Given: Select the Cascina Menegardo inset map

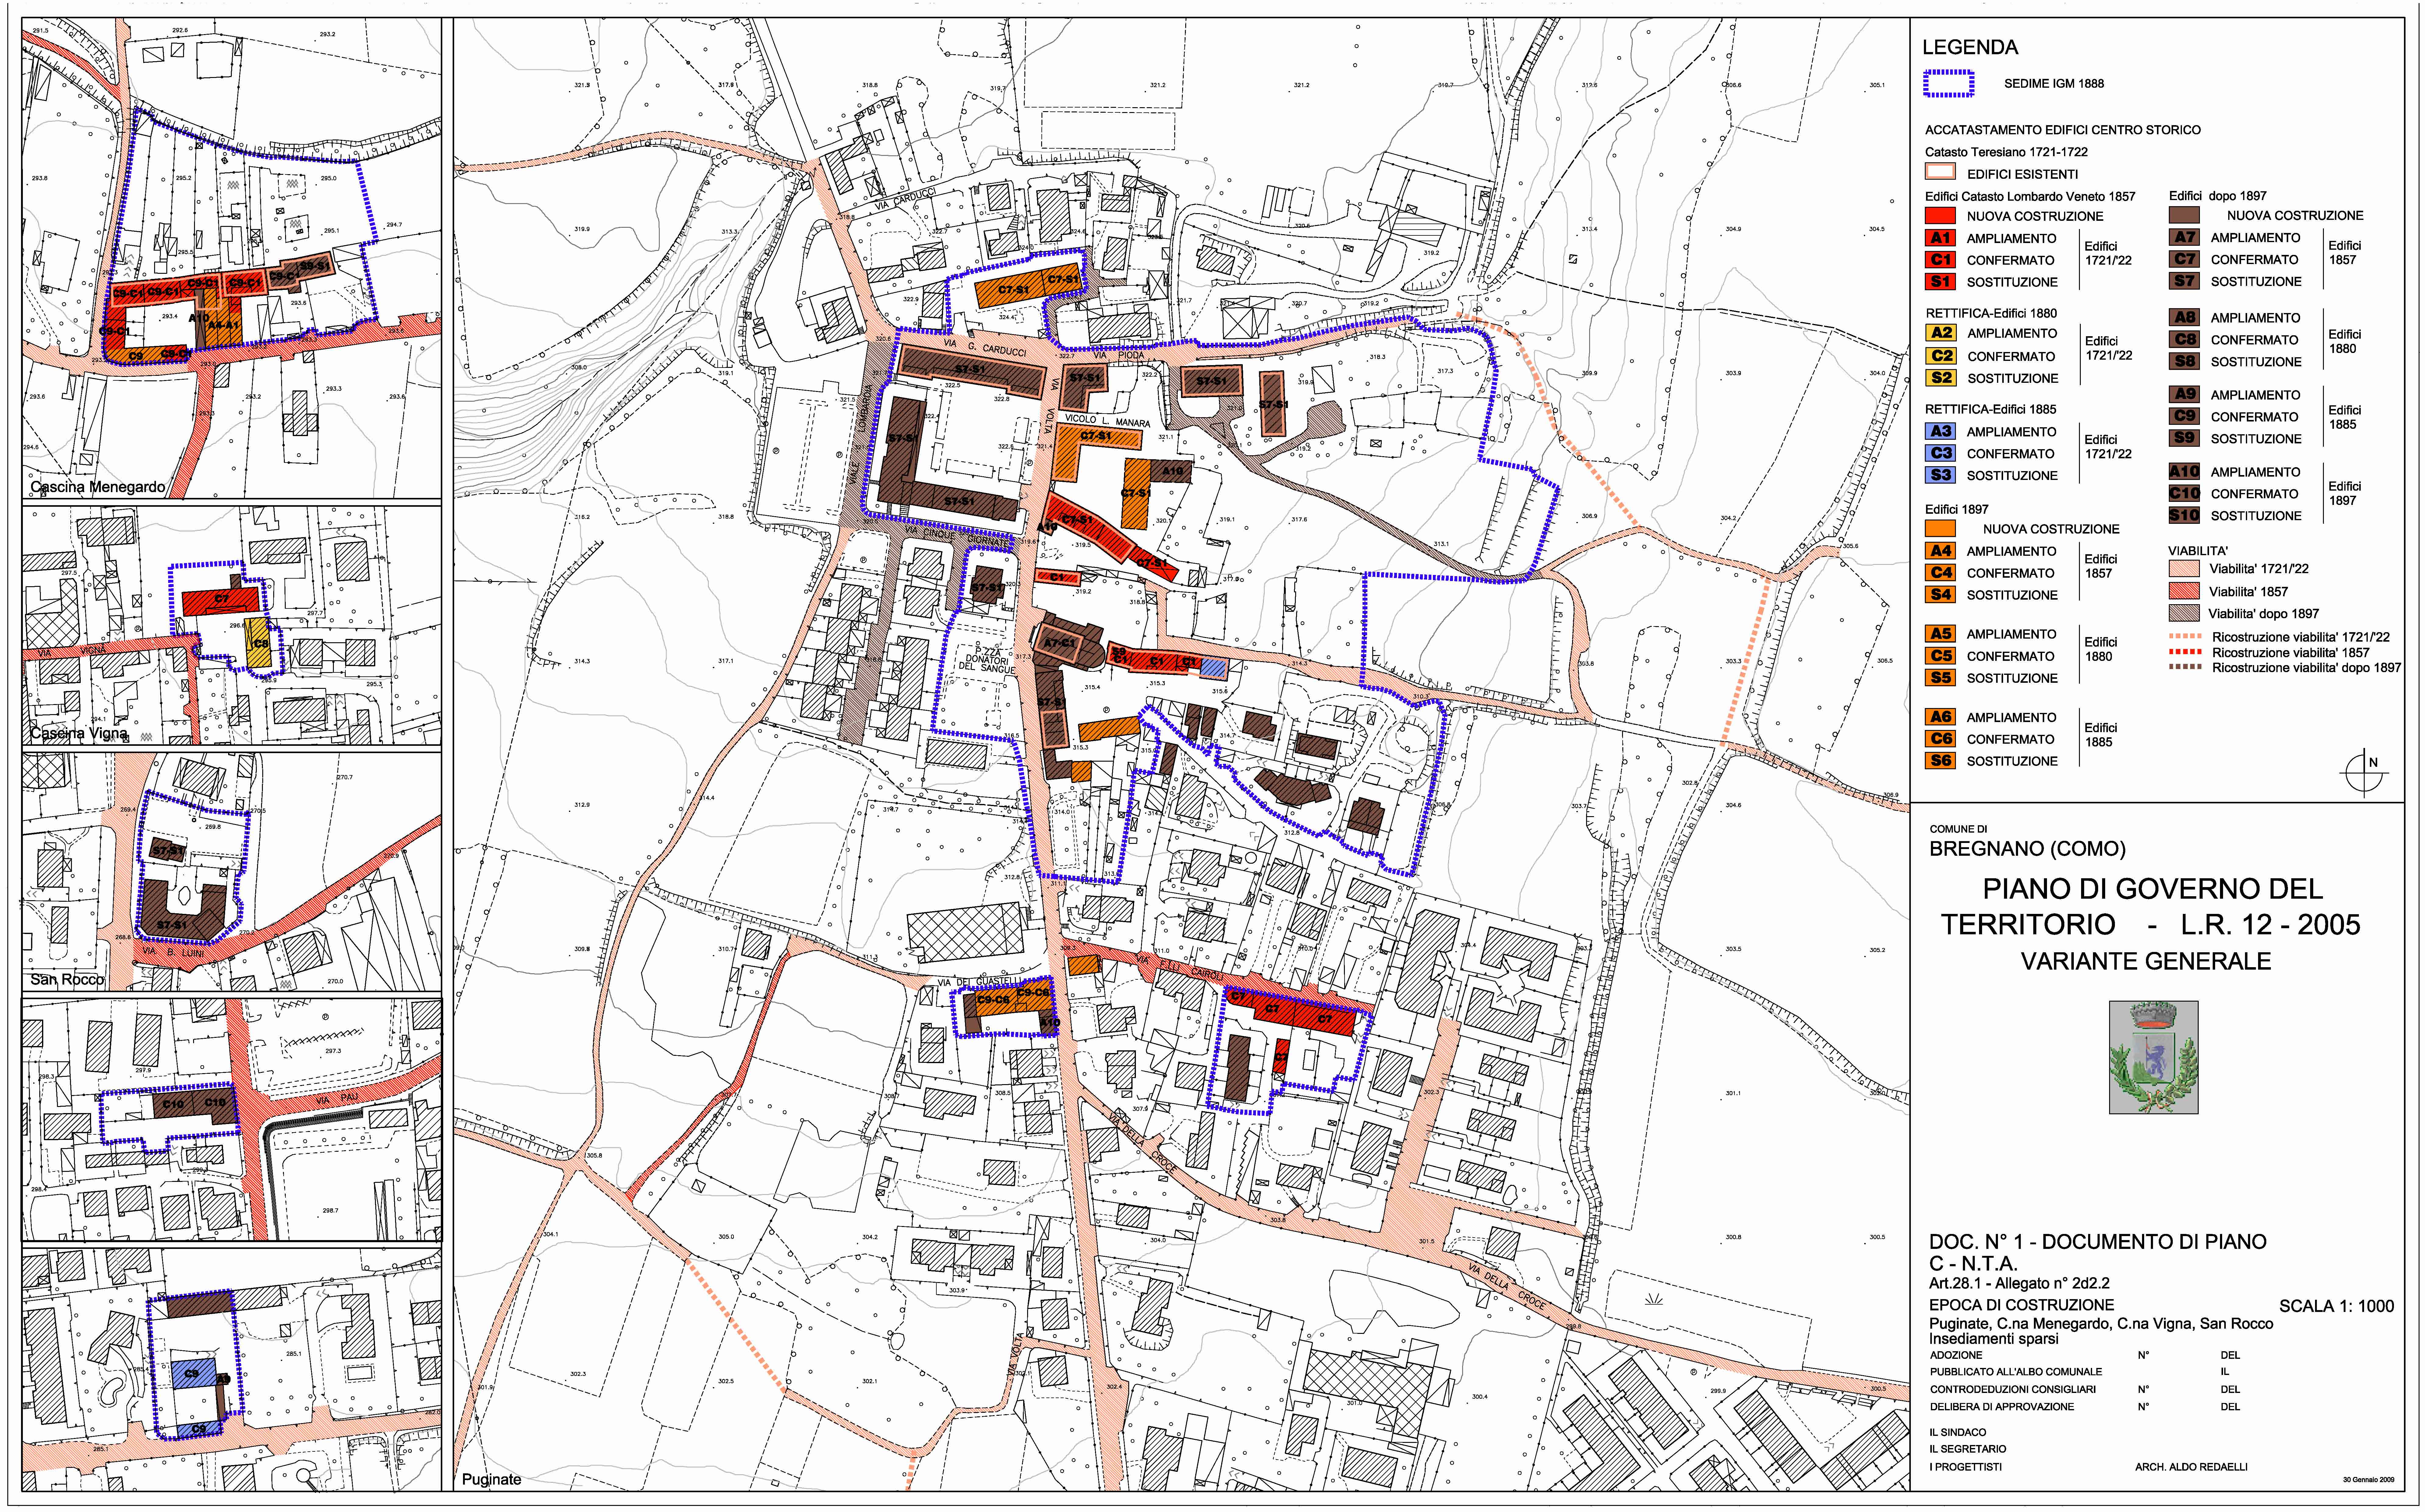Looking at the screenshot, I should pyautogui.click(x=232, y=258).
